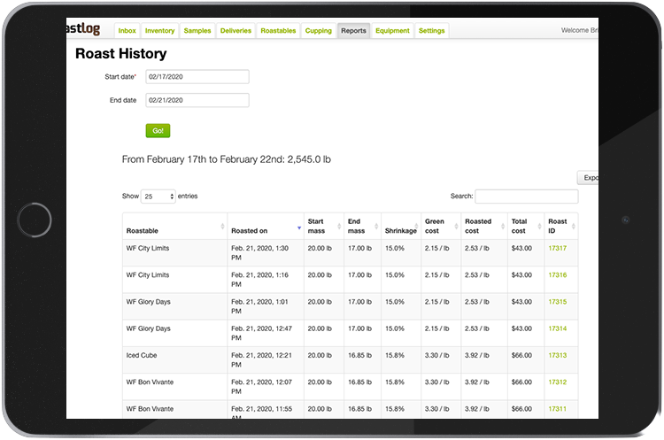Go to the Equipment tab
Screen dimensions: 664x440
point(392,31)
